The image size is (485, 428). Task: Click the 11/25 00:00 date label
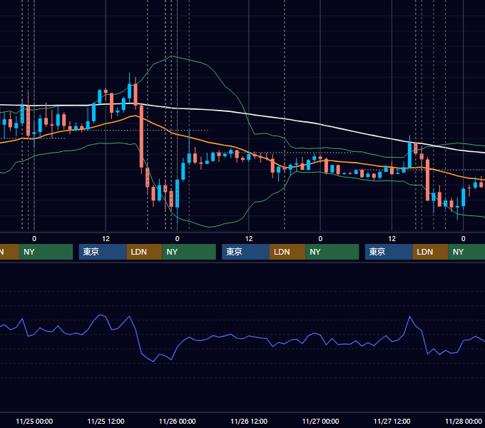coord(34,421)
